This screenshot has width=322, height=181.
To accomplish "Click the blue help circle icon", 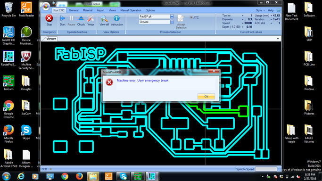I will click(279, 10).
